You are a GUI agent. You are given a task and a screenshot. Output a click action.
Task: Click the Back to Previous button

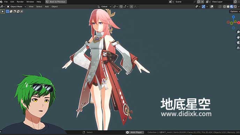pos(56,2)
